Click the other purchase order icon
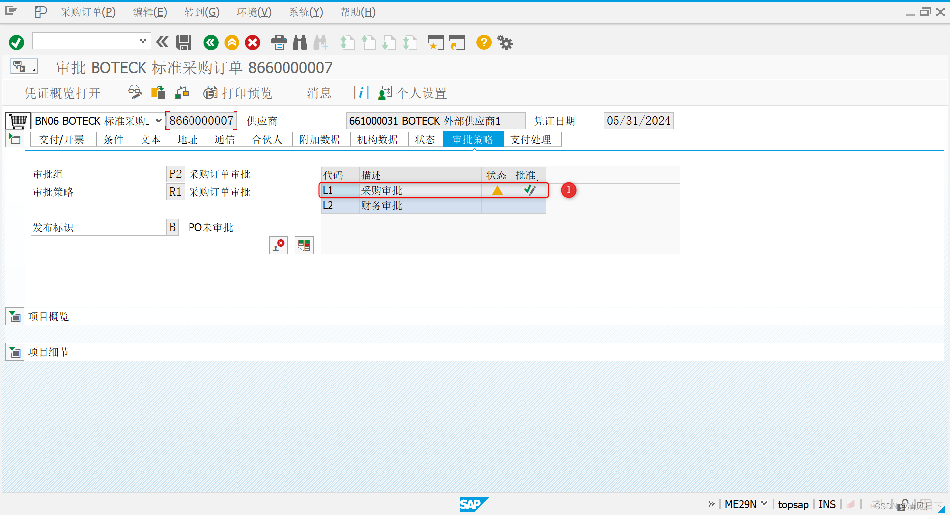The width and height of the screenshot is (950, 515). (158, 92)
